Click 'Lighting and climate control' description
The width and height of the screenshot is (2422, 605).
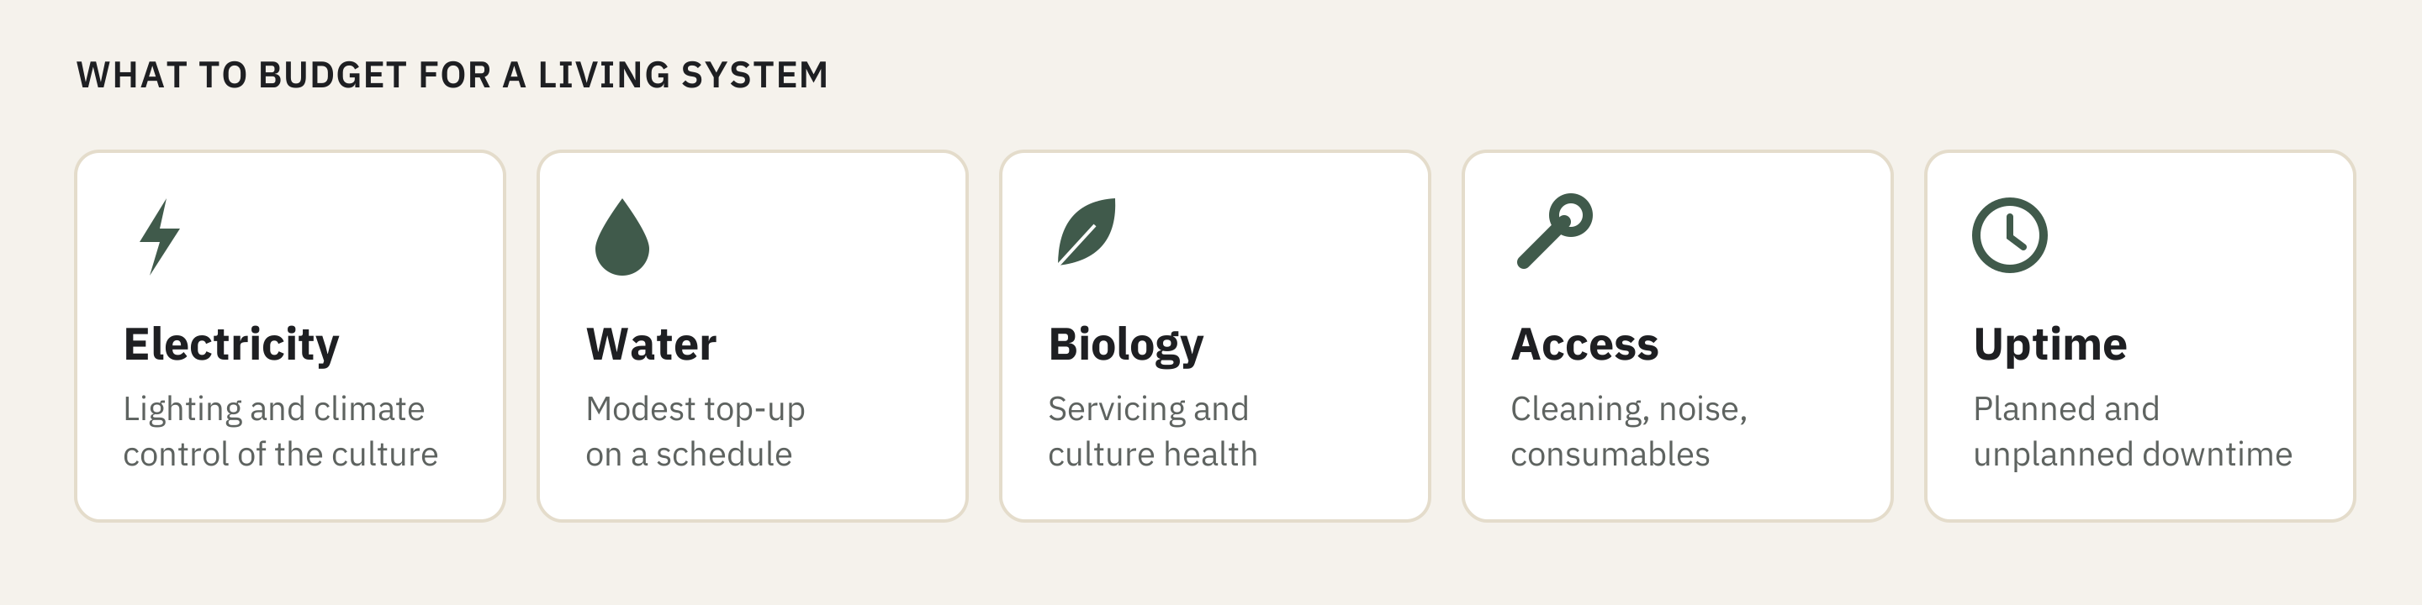(280, 431)
